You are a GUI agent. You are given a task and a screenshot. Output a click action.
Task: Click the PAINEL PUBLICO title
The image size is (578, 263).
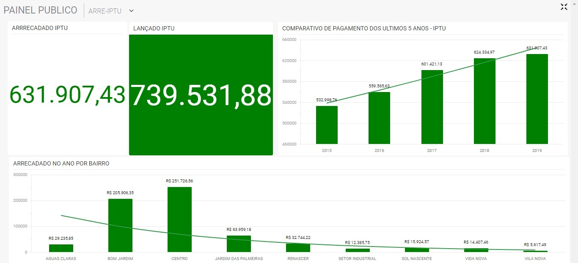[40, 11]
